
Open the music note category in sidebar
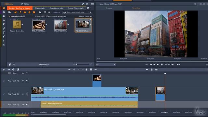[x=4, y=29]
